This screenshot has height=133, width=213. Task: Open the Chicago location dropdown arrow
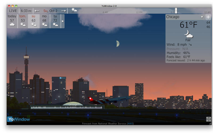click(202, 17)
